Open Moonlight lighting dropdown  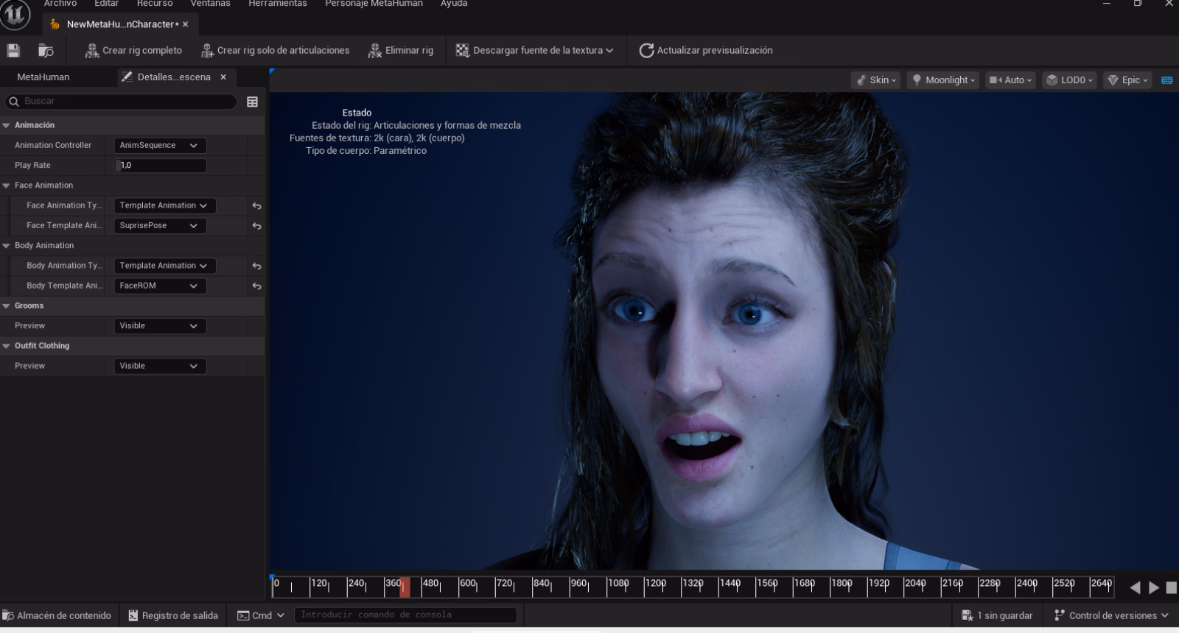pos(942,80)
